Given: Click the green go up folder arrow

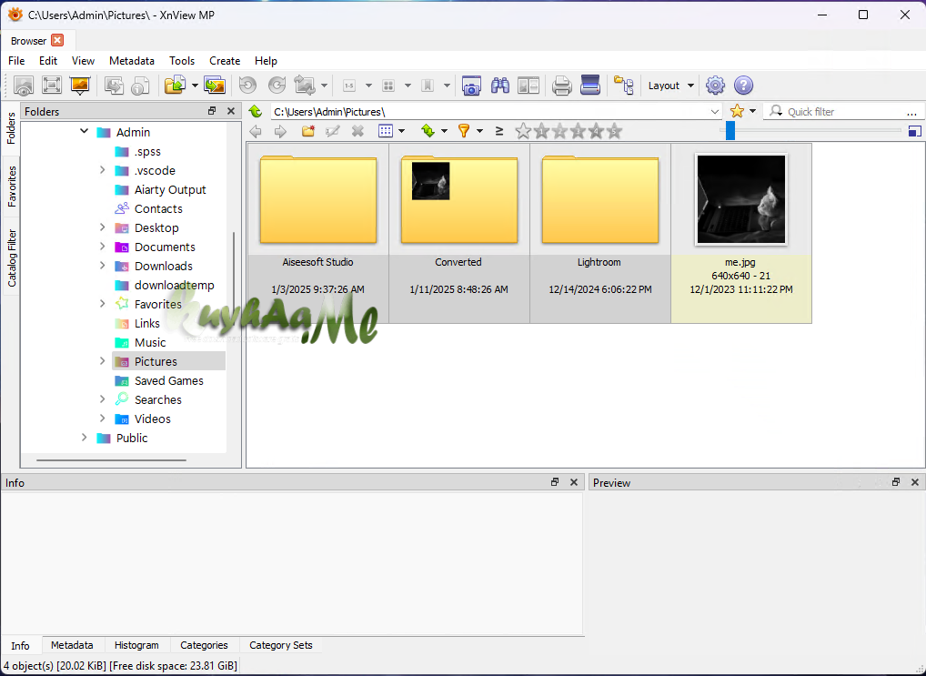Looking at the screenshot, I should click(256, 111).
